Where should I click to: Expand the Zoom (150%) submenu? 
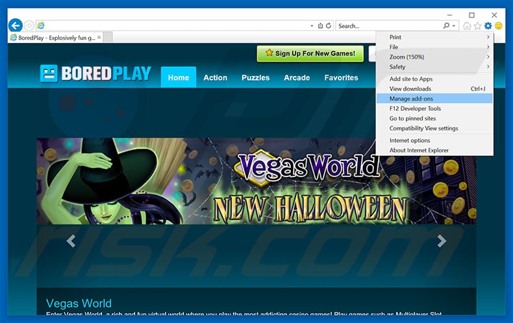434,56
